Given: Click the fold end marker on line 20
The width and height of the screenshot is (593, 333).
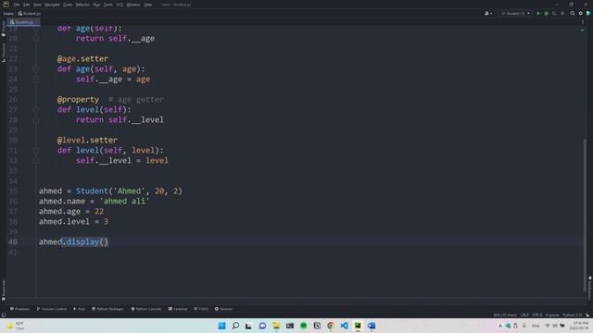Looking at the screenshot, I should click(36, 39).
